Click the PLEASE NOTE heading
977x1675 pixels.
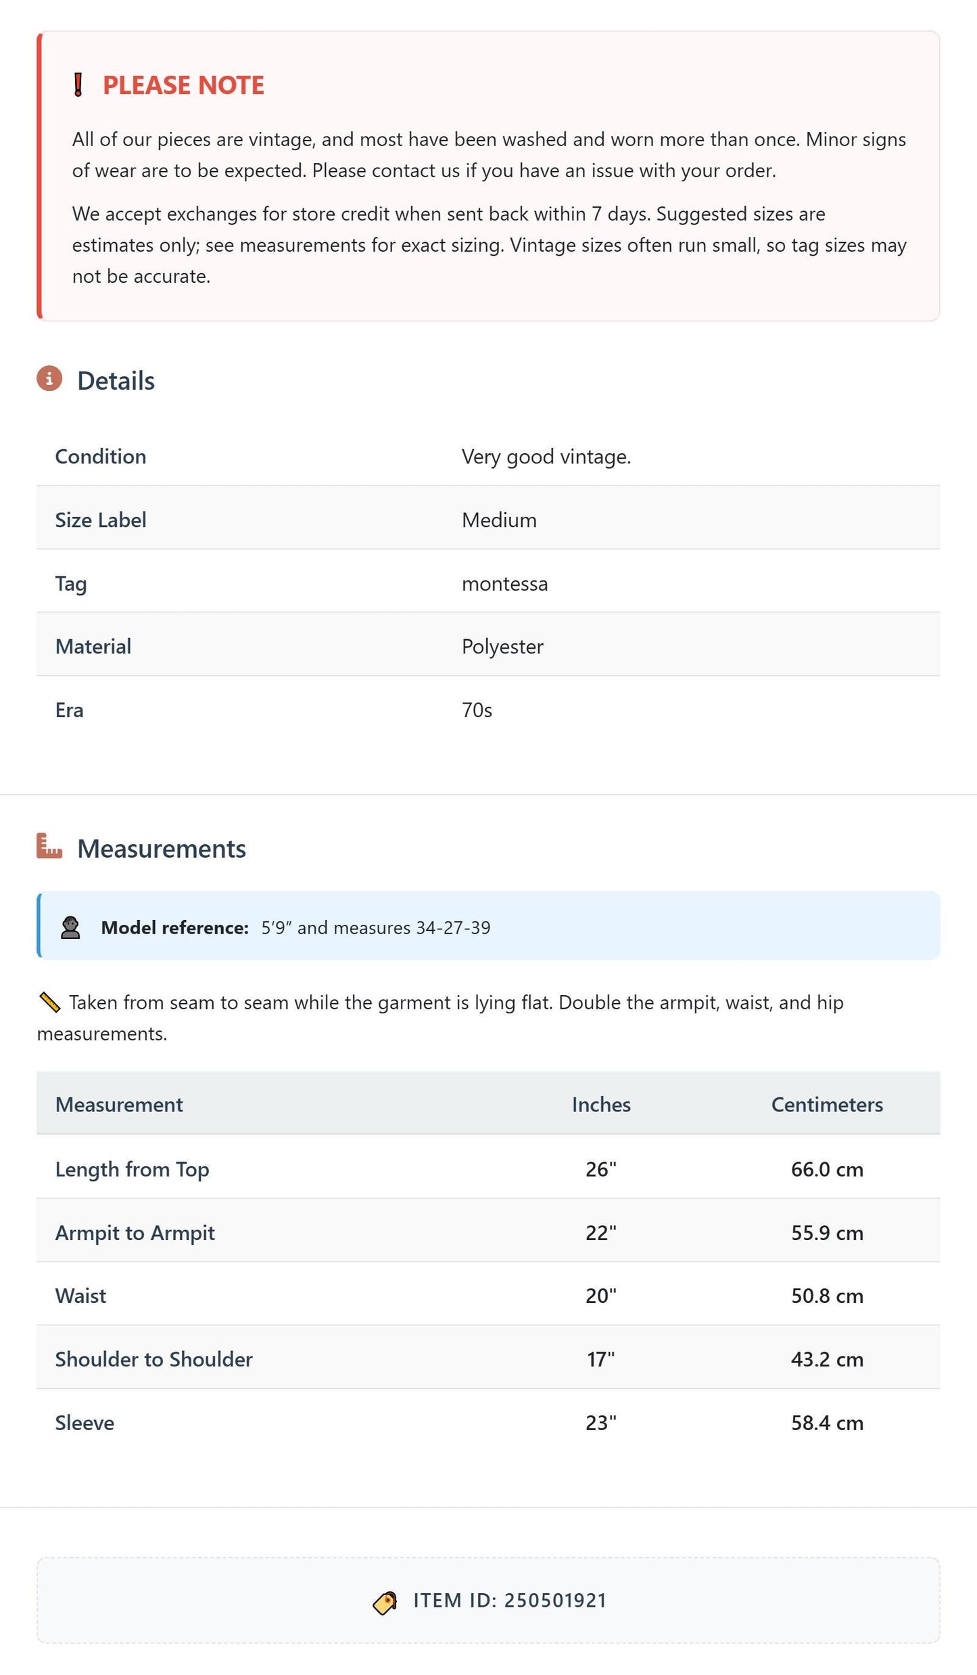pyautogui.click(x=183, y=85)
